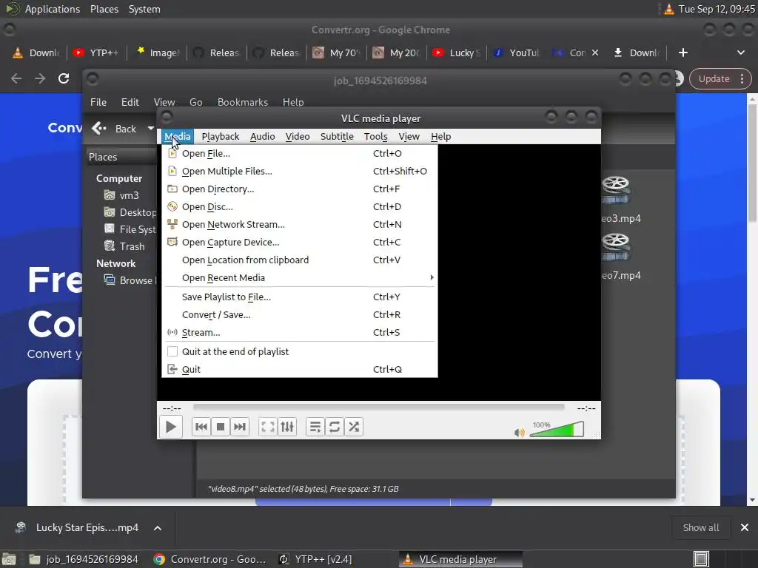The height and width of the screenshot is (568, 758).
Task: Switch to job_1694526169984 taskbar window
Action: (x=84, y=559)
